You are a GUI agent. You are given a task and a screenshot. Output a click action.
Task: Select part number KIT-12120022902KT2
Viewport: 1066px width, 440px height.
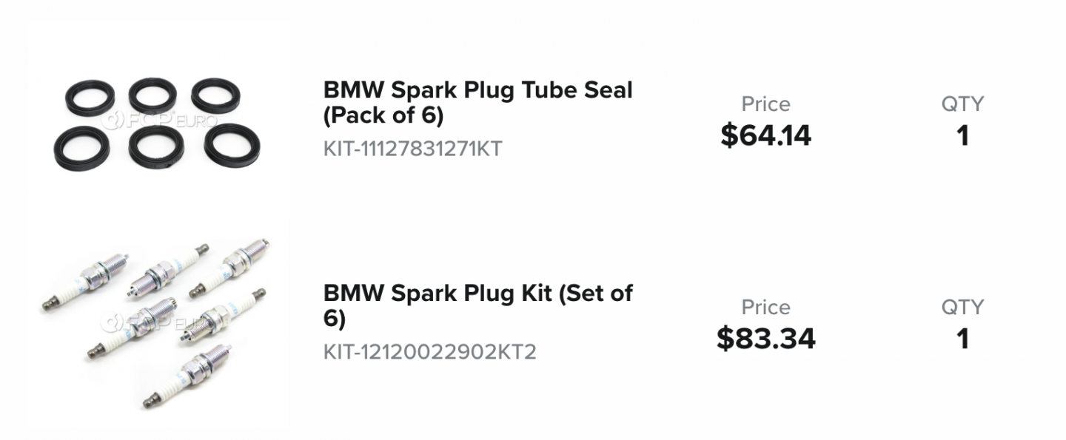pos(429,352)
